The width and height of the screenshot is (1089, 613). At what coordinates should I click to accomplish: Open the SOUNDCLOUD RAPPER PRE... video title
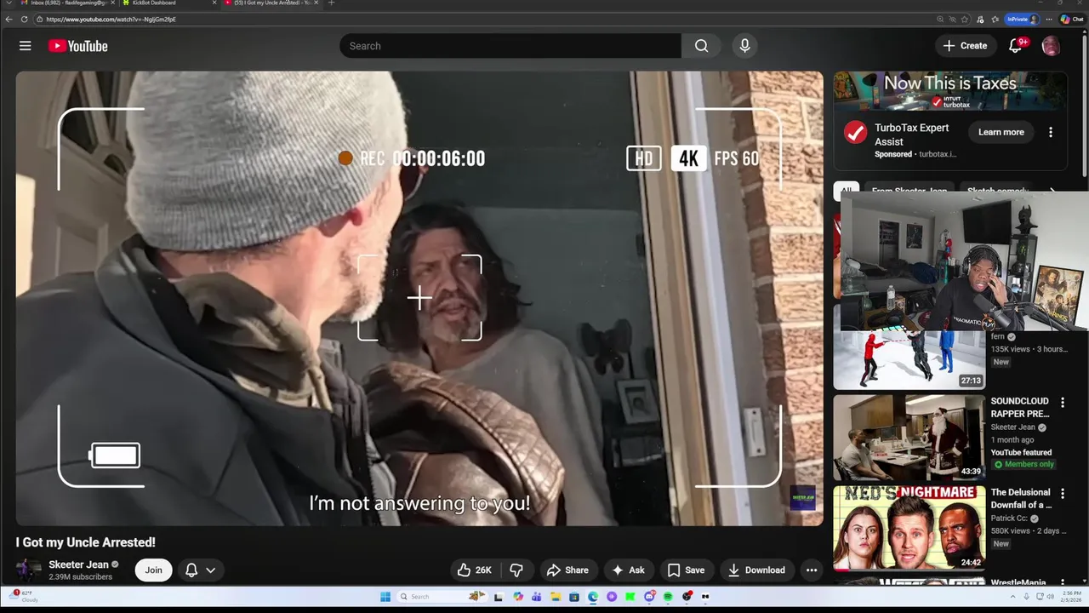[x=1020, y=407]
